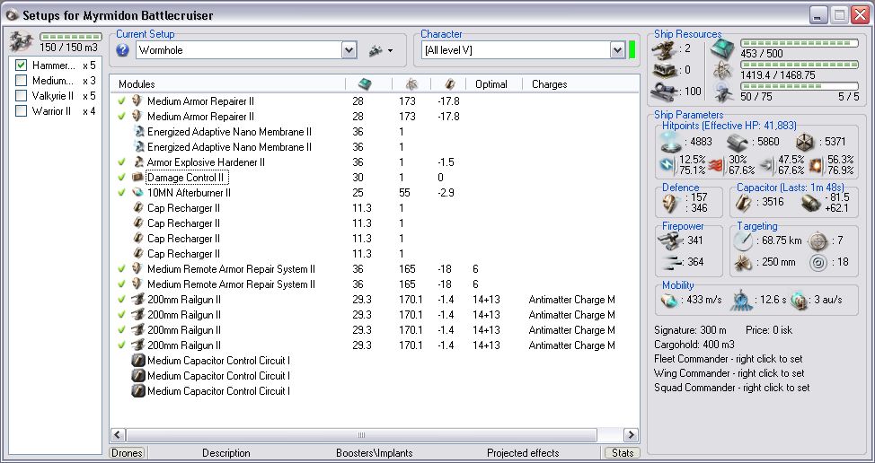
Task: Click the turret Firepower icon showing 341
Action: (671, 240)
